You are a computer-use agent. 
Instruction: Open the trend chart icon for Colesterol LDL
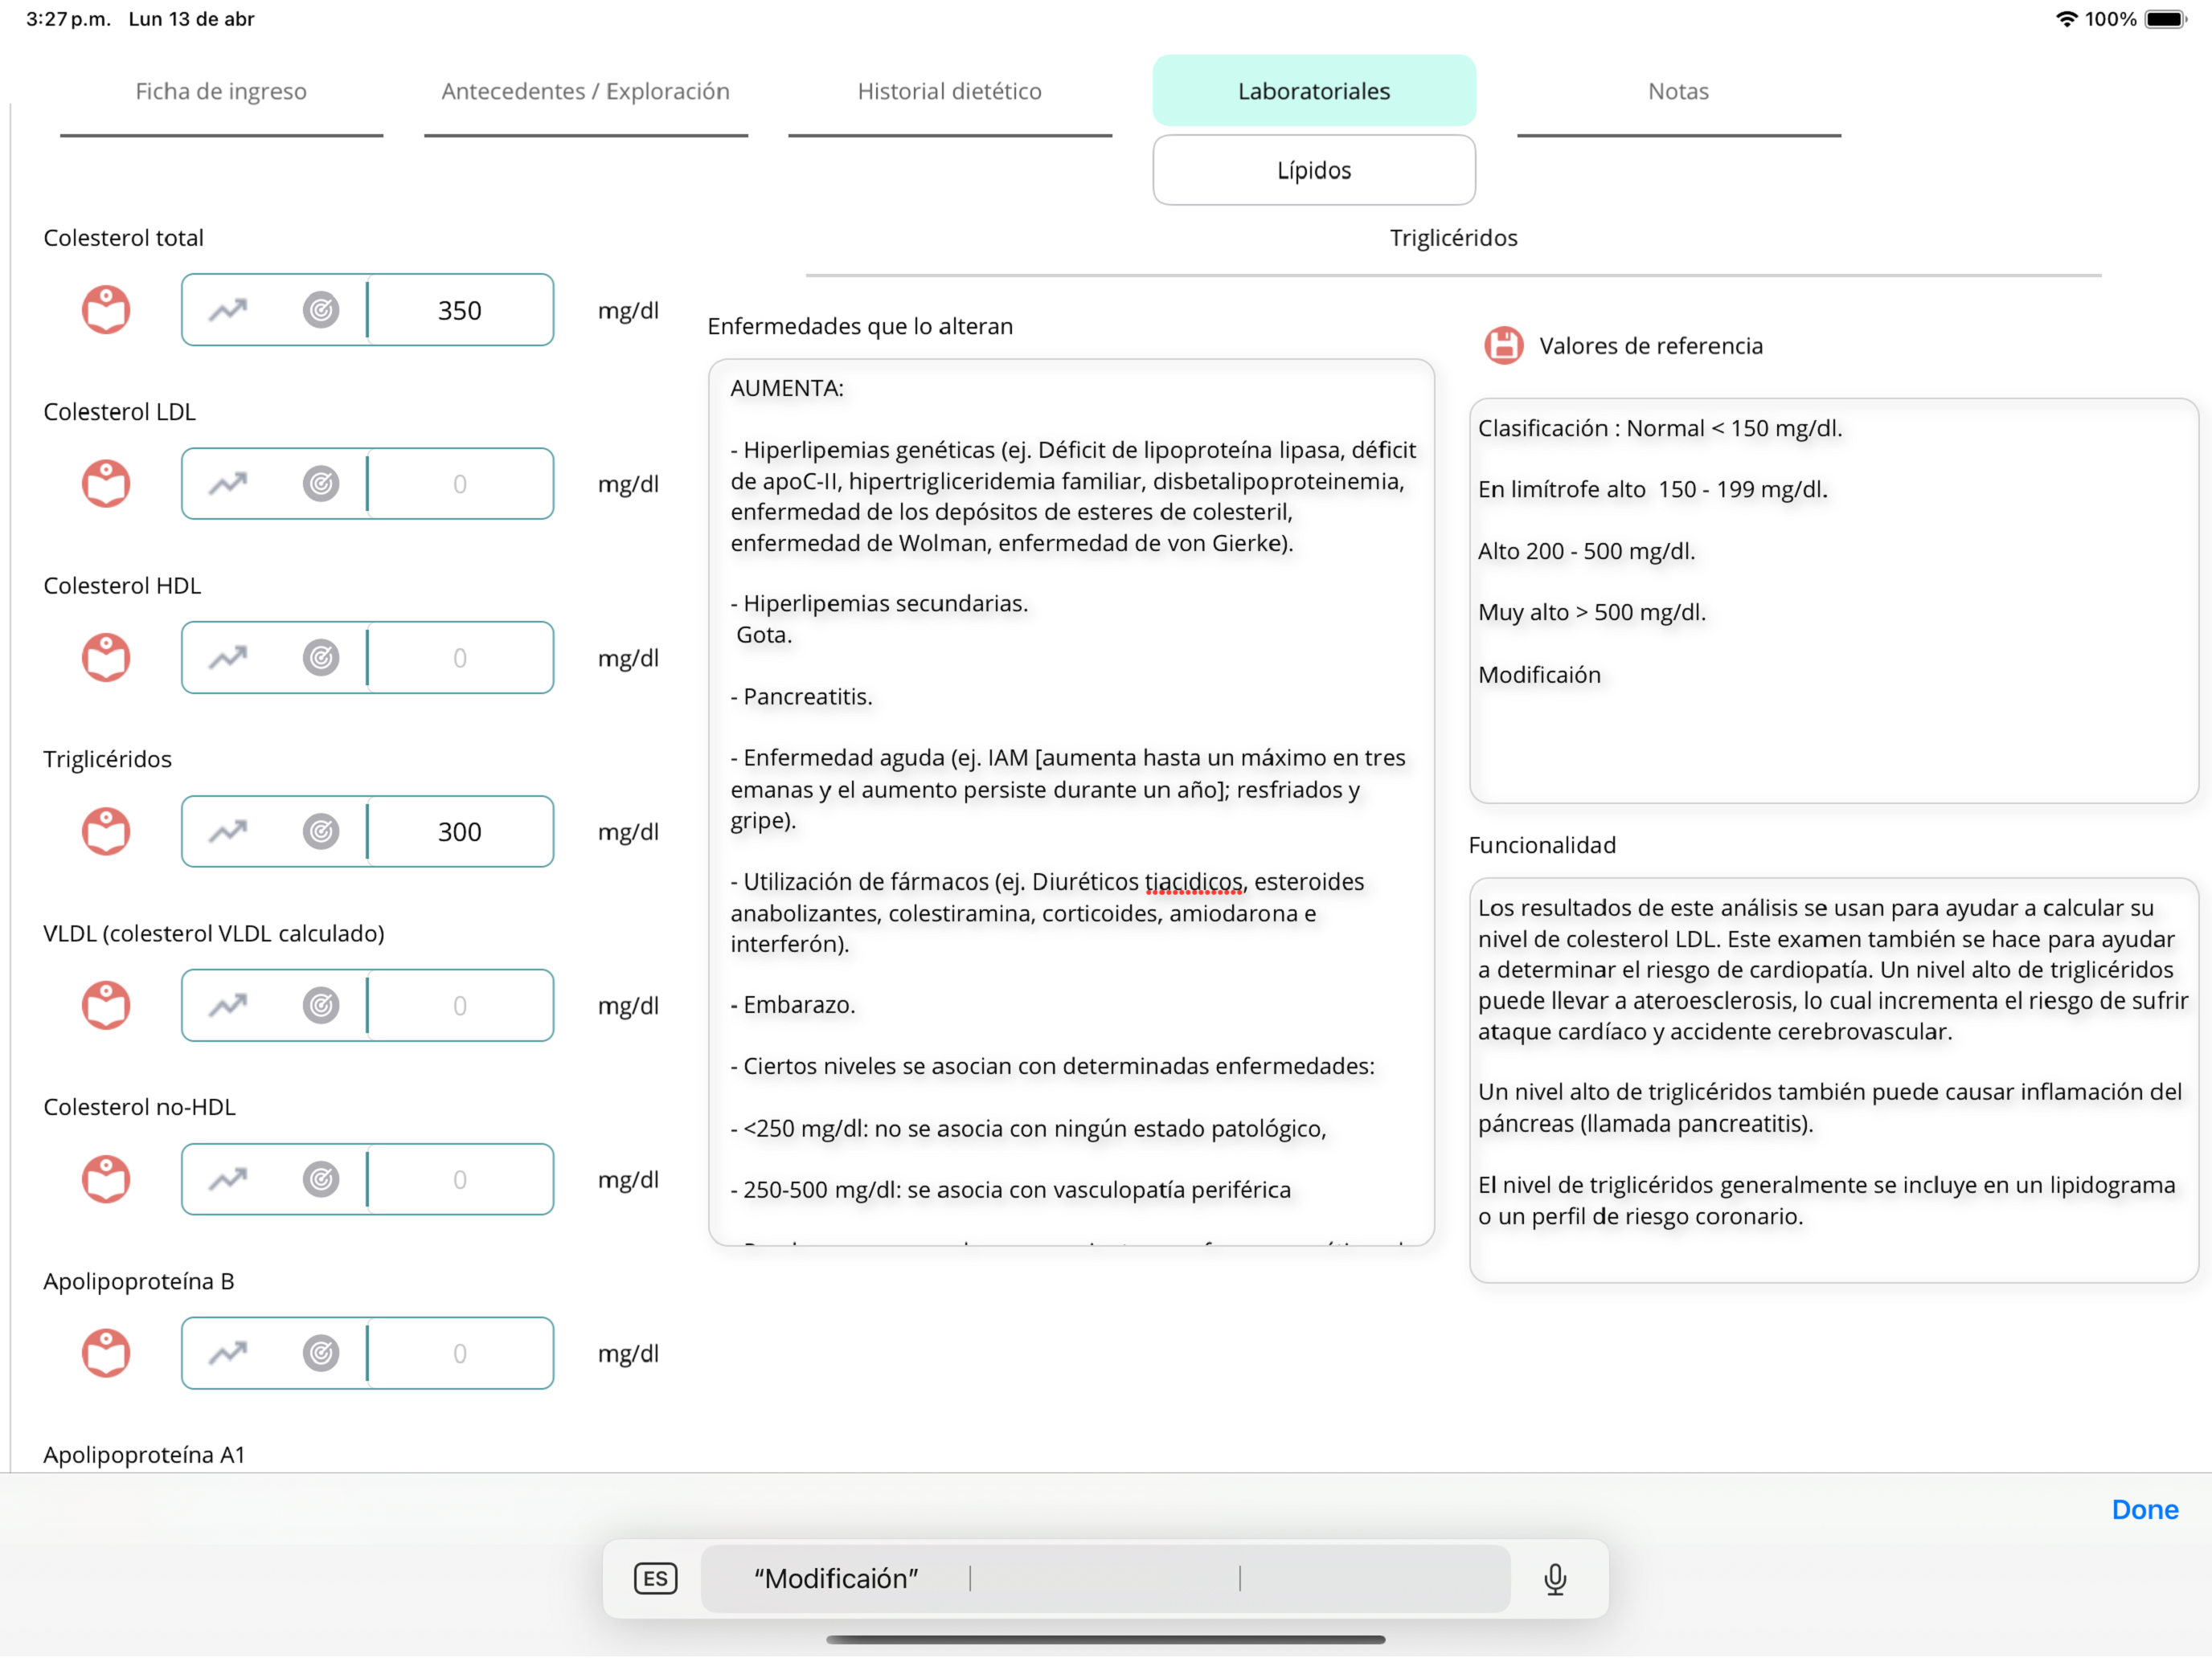[x=228, y=484]
